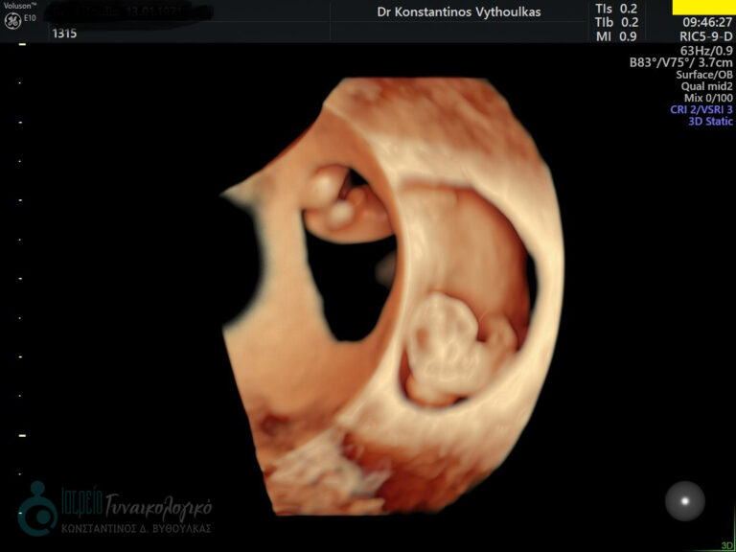The image size is (736, 552).
Task: Click the CRI 2/VSRI 3 setting
Action: click(701, 110)
